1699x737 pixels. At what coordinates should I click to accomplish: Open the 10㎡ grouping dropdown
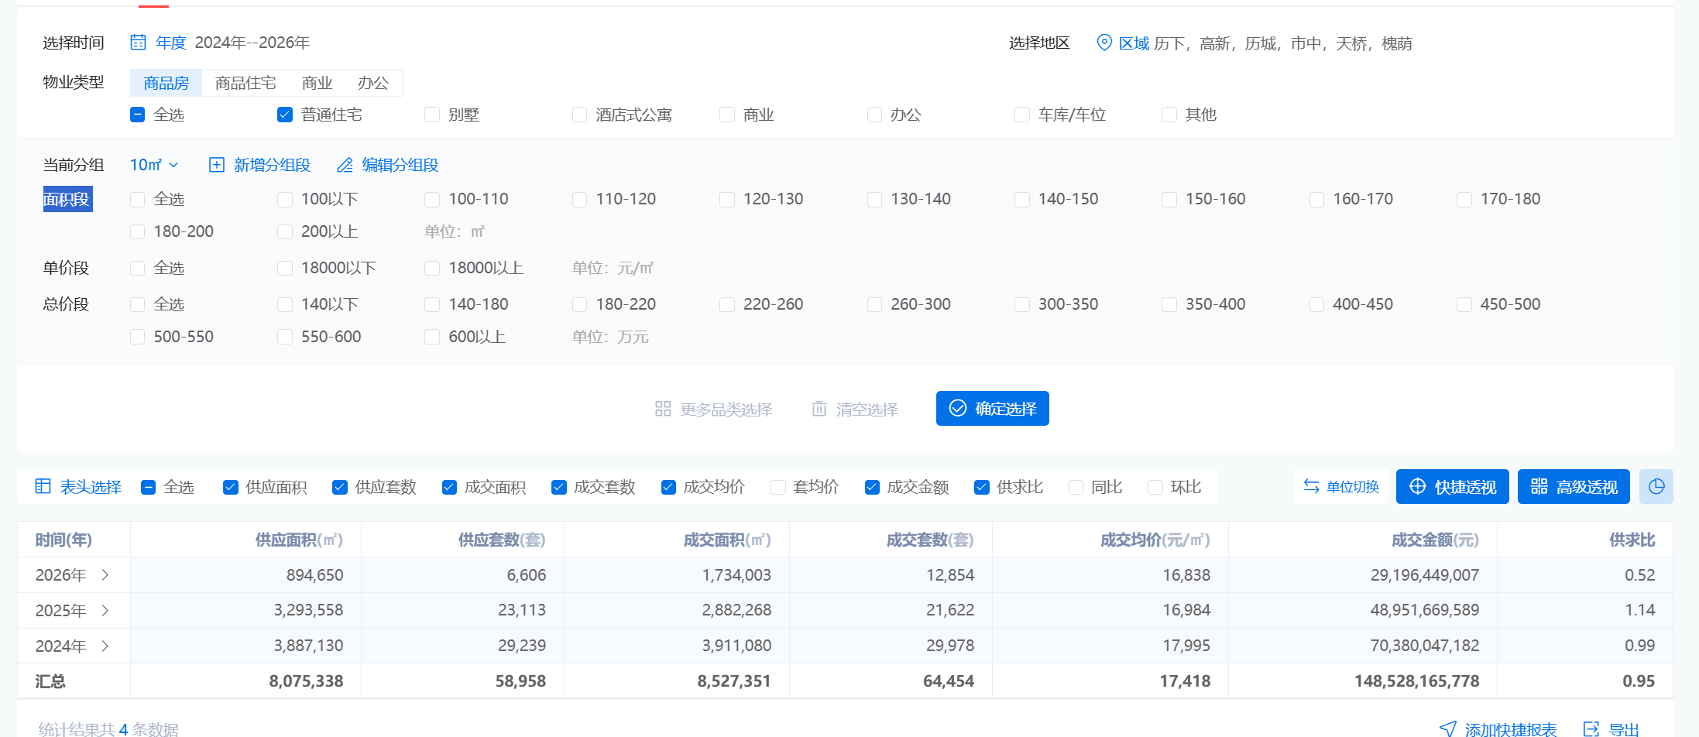point(154,165)
